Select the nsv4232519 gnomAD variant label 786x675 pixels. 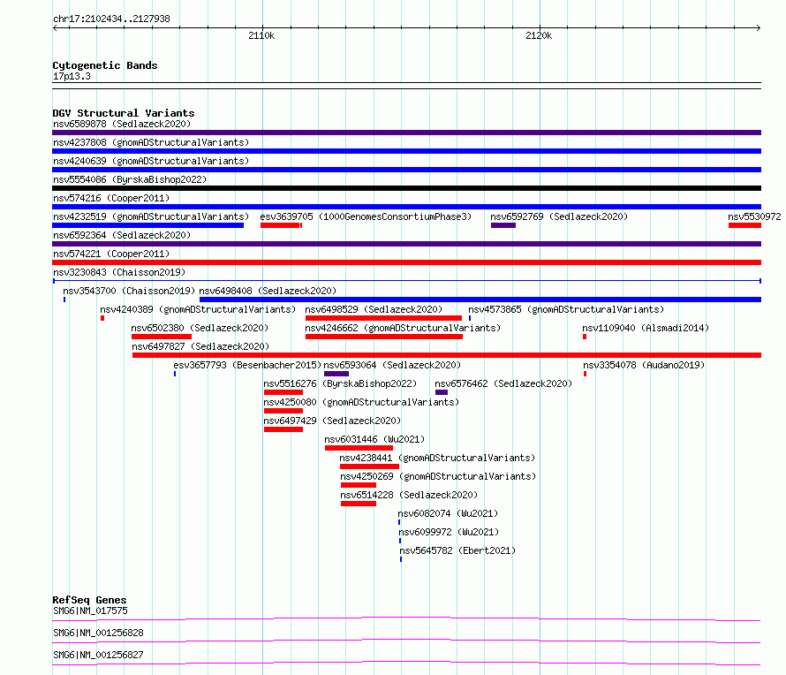[151, 216]
